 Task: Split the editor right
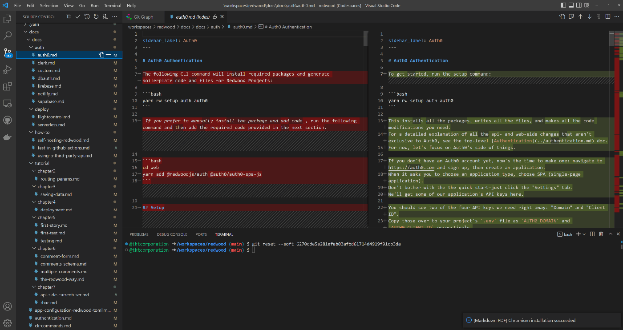(x=607, y=16)
